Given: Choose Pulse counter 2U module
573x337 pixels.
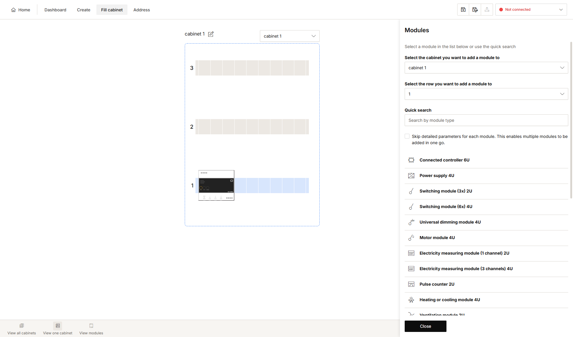Looking at the screenshot, I should coord(486,284).
